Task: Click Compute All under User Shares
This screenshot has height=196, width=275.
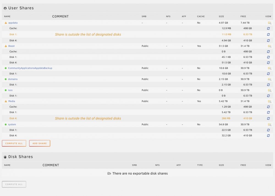Action: coord(14,143)
